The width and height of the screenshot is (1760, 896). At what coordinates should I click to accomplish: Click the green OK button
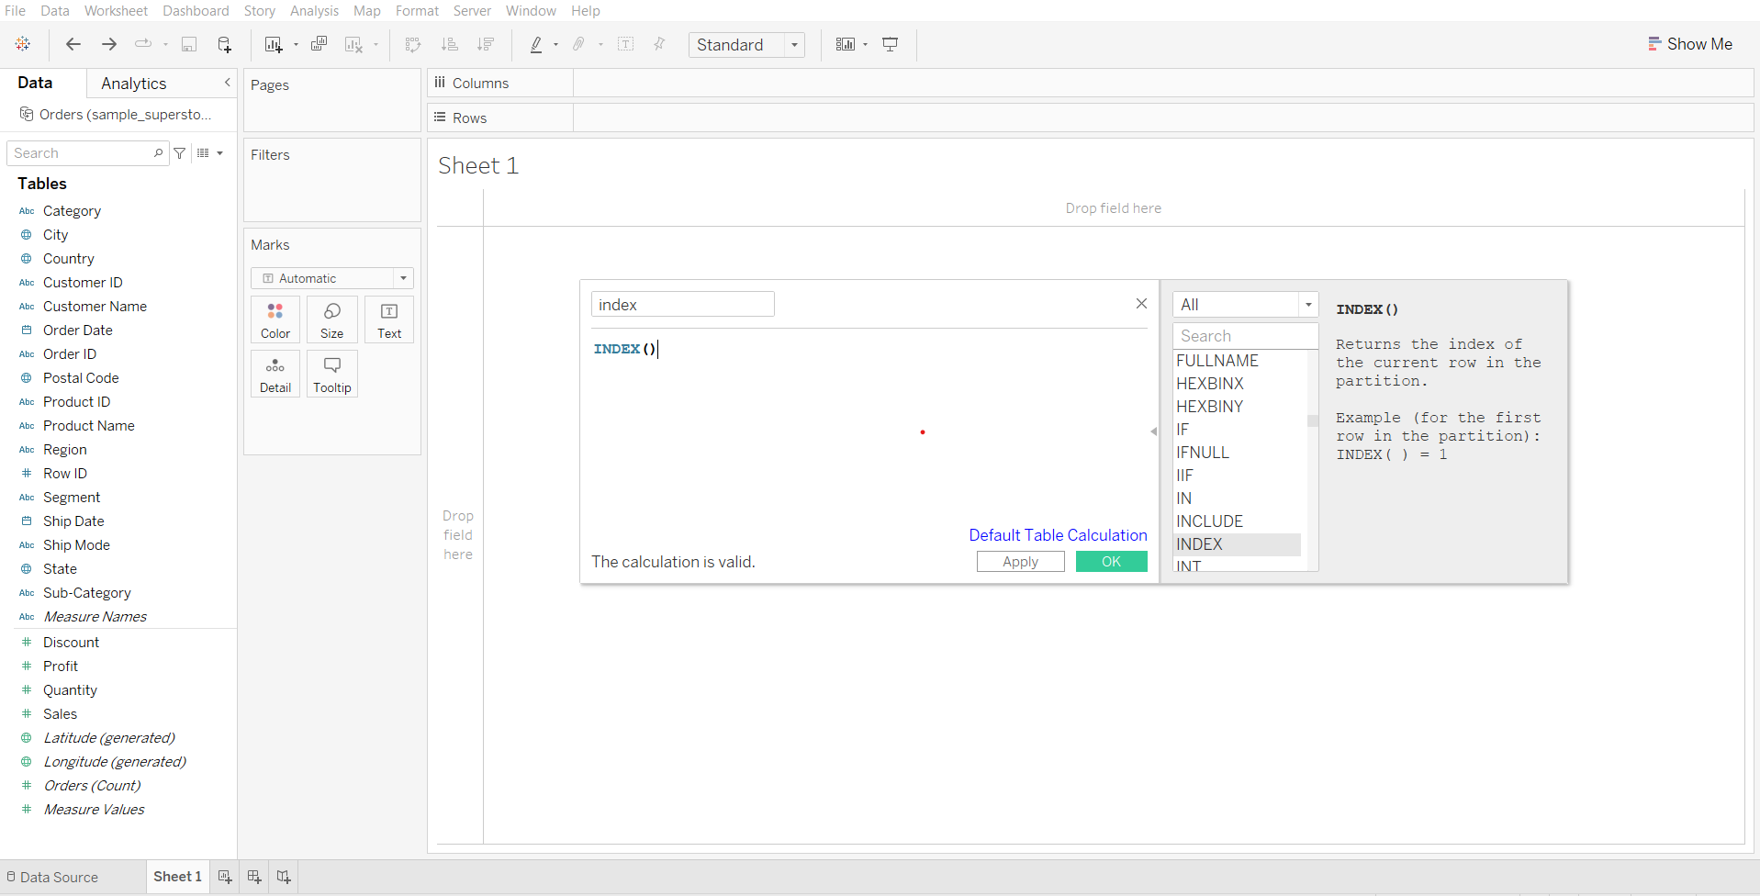pyautogui.click(x=1111, y=562)
